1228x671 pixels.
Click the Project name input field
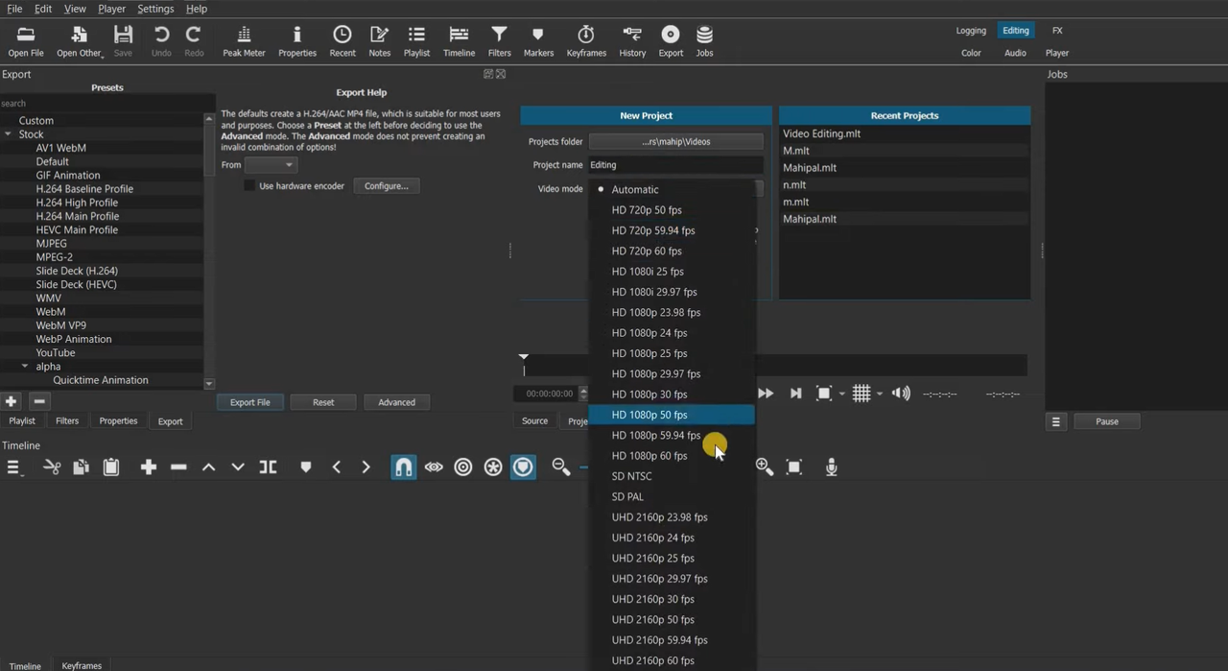[675, 165]
